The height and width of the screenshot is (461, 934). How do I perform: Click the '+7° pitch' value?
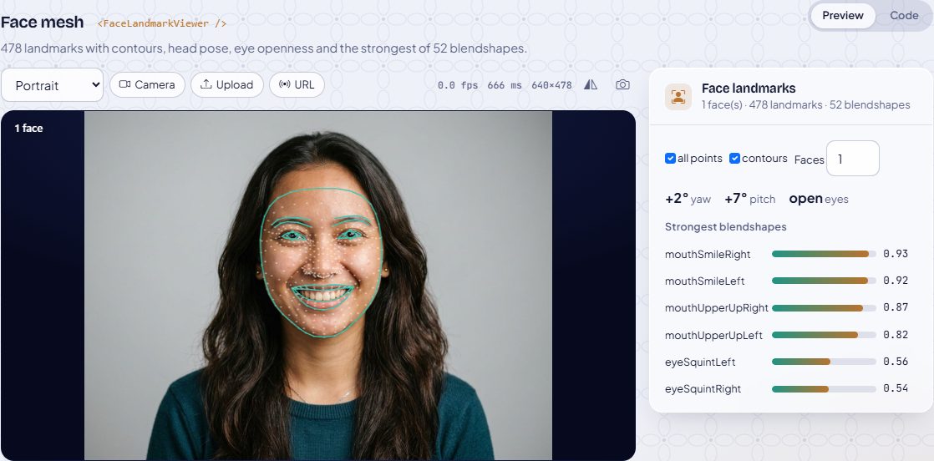750,199
